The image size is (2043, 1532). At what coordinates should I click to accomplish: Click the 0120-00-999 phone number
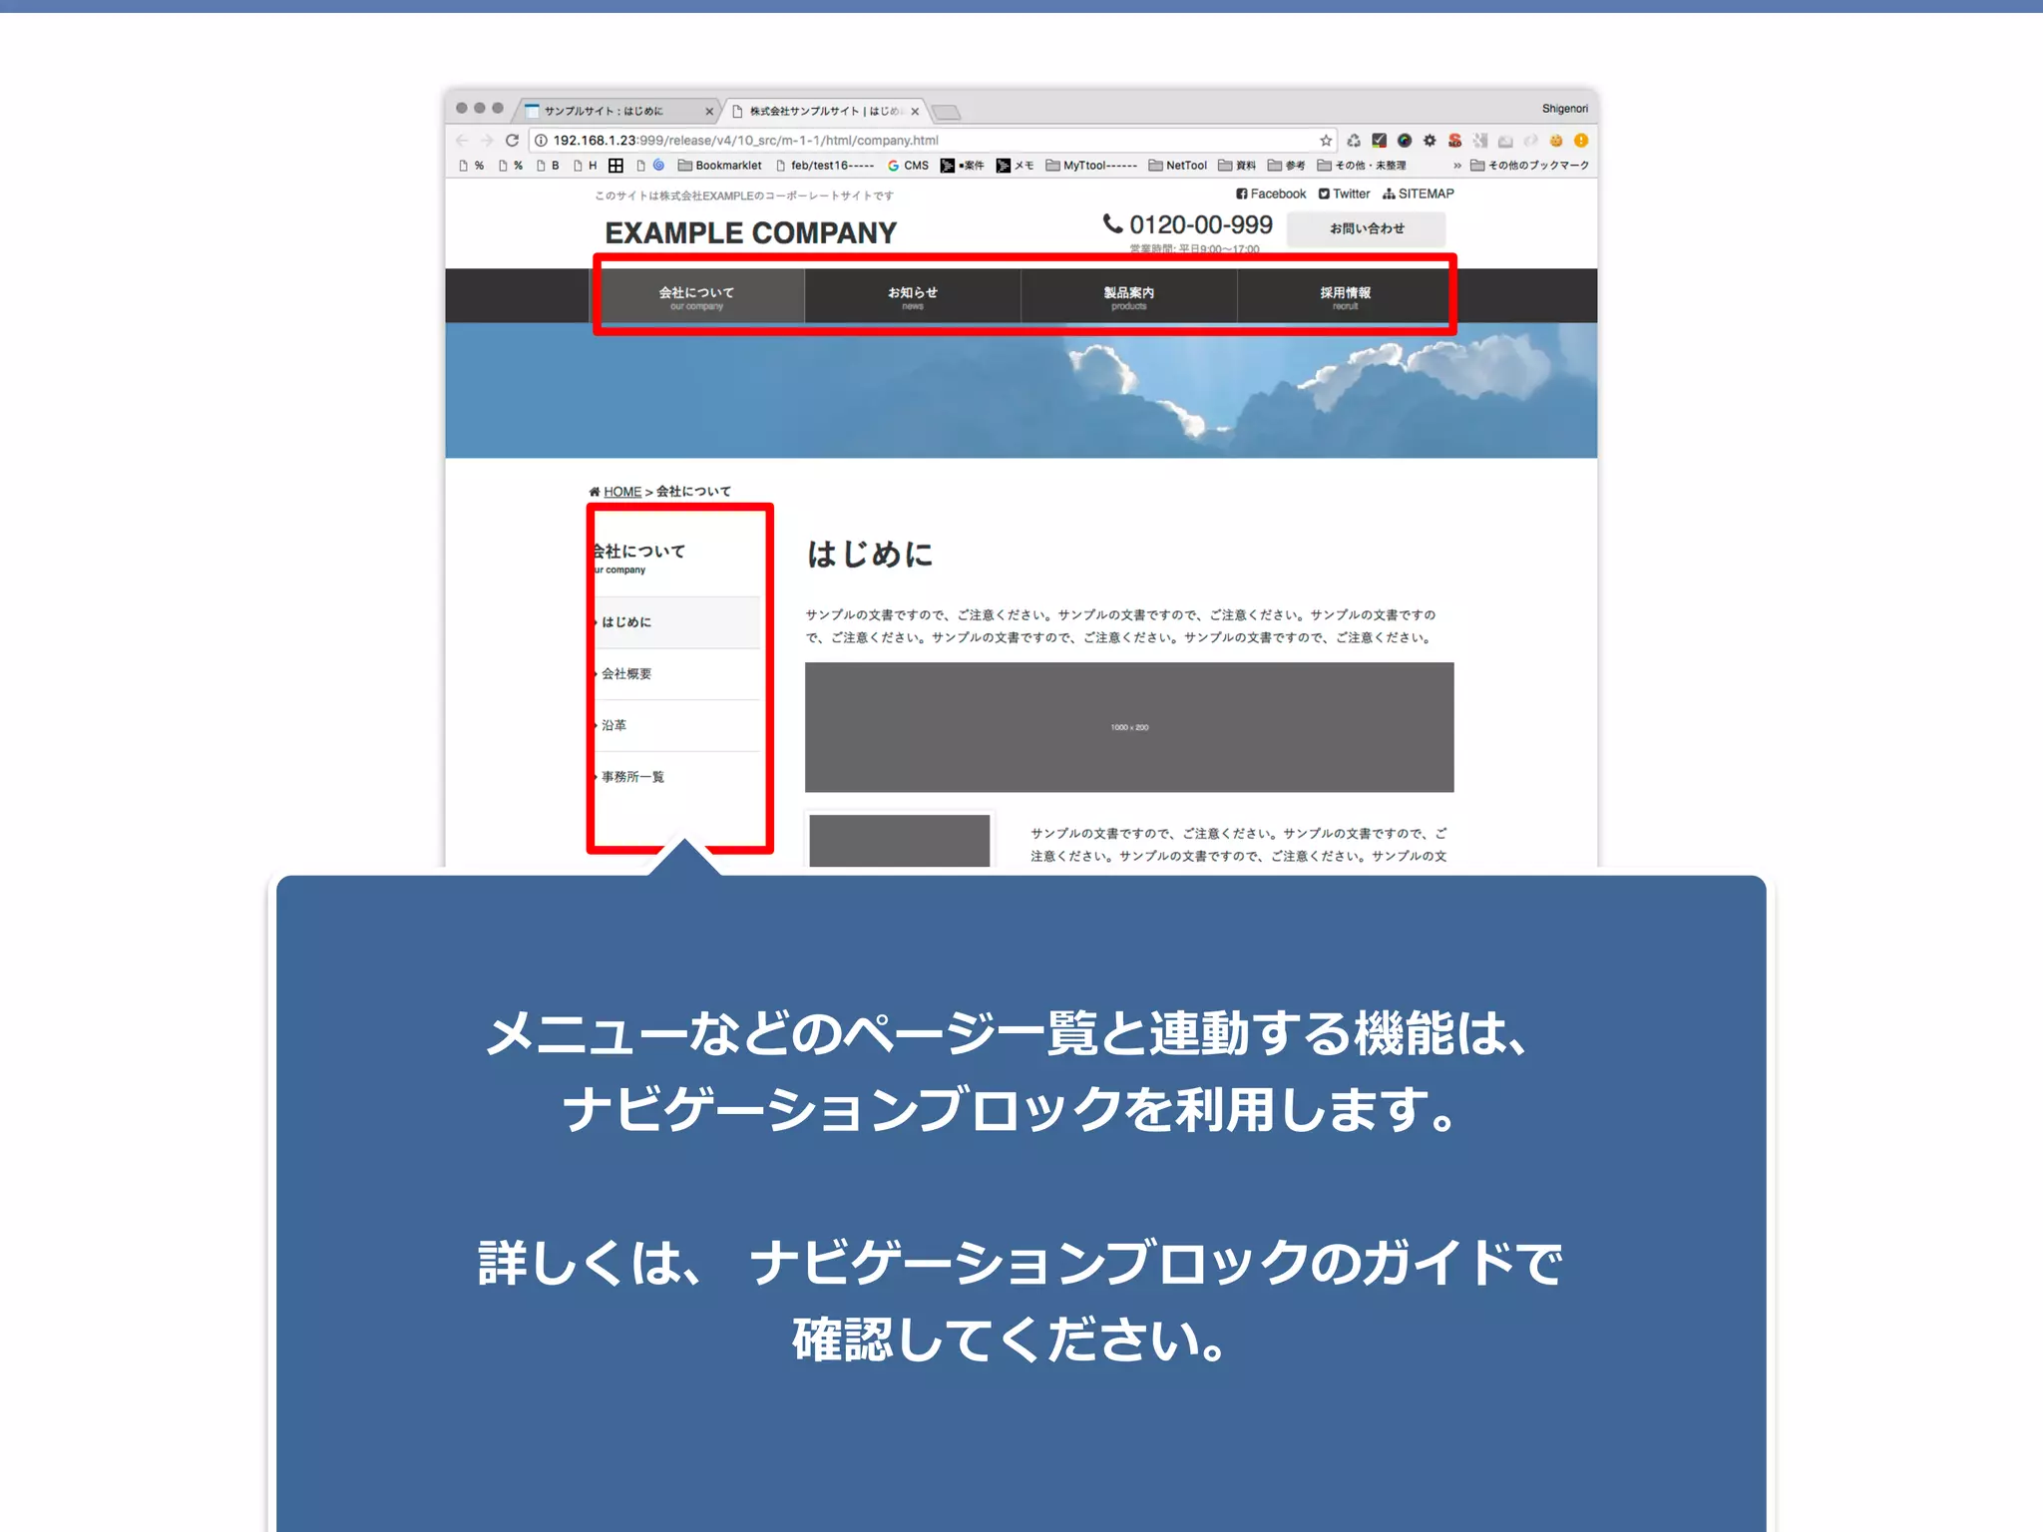(x=1200, y=224)
